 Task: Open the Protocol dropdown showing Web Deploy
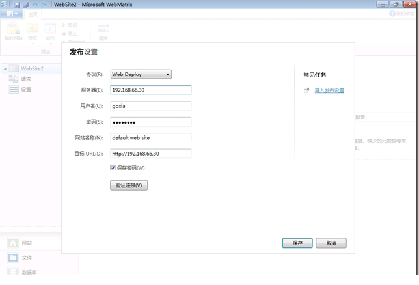coord(141,74)
